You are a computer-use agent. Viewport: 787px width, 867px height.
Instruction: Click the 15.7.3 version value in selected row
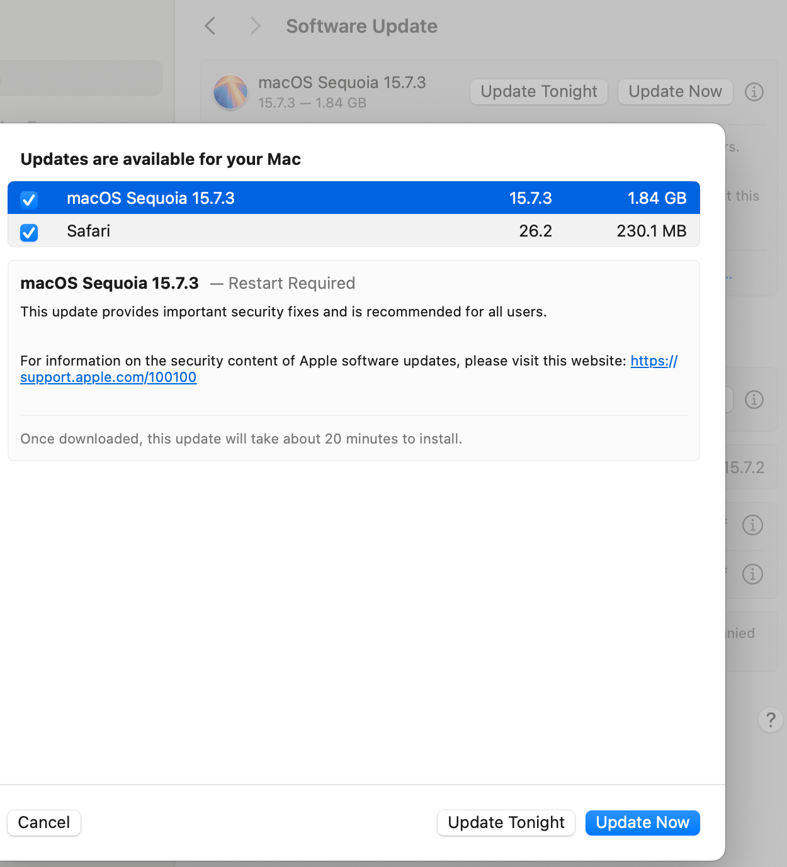[x=530, y=198]
